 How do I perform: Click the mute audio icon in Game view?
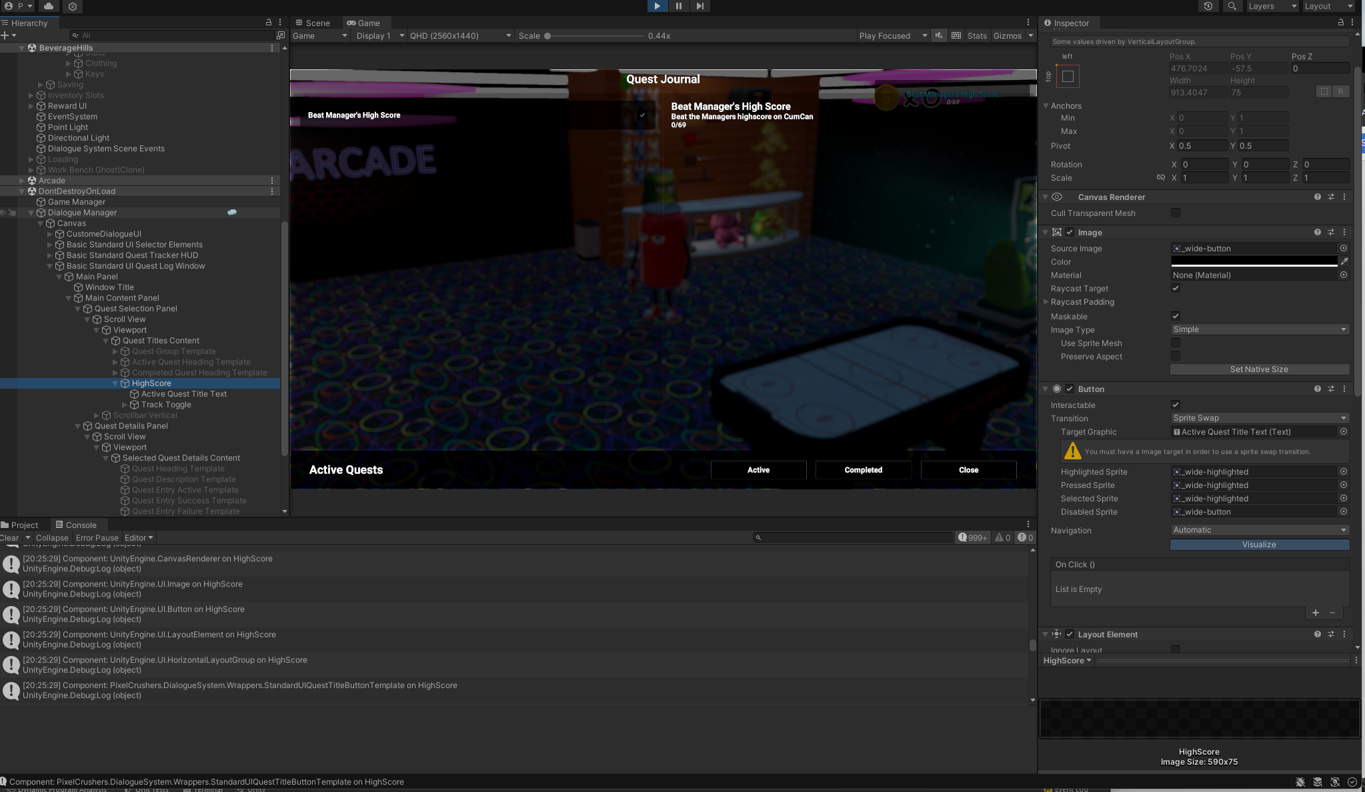(939, 35)
